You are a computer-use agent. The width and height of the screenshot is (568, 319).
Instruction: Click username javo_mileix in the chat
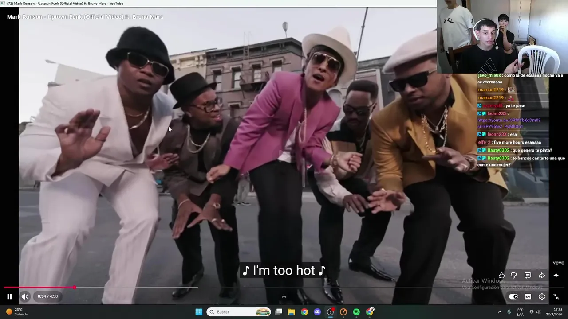(x=489, y=75)
